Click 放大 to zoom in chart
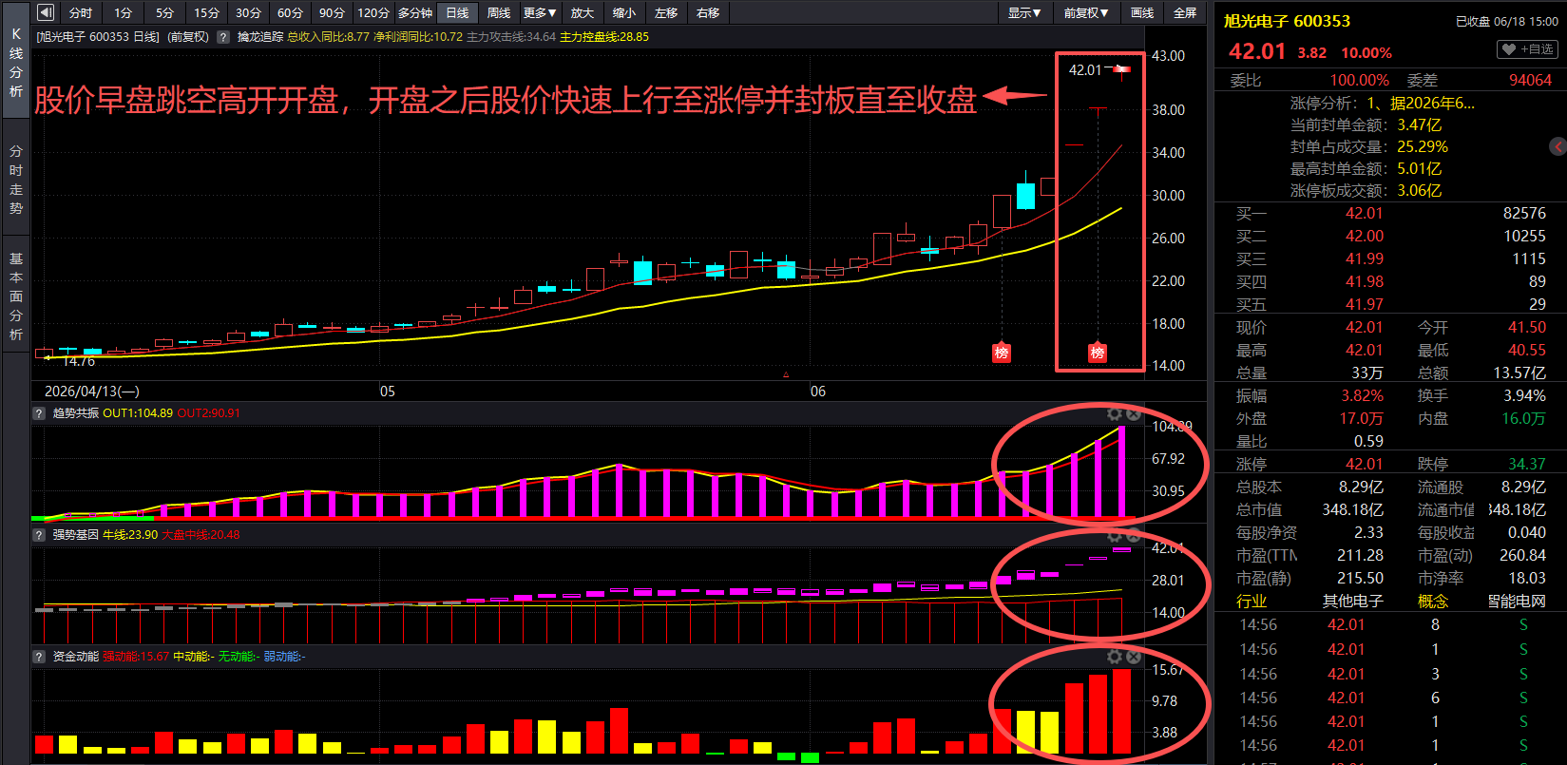The image size is (1567, 765). [x=582, y=12]
